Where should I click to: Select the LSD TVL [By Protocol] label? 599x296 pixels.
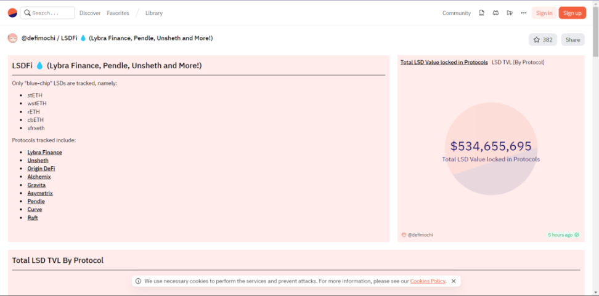pos(518,62)
